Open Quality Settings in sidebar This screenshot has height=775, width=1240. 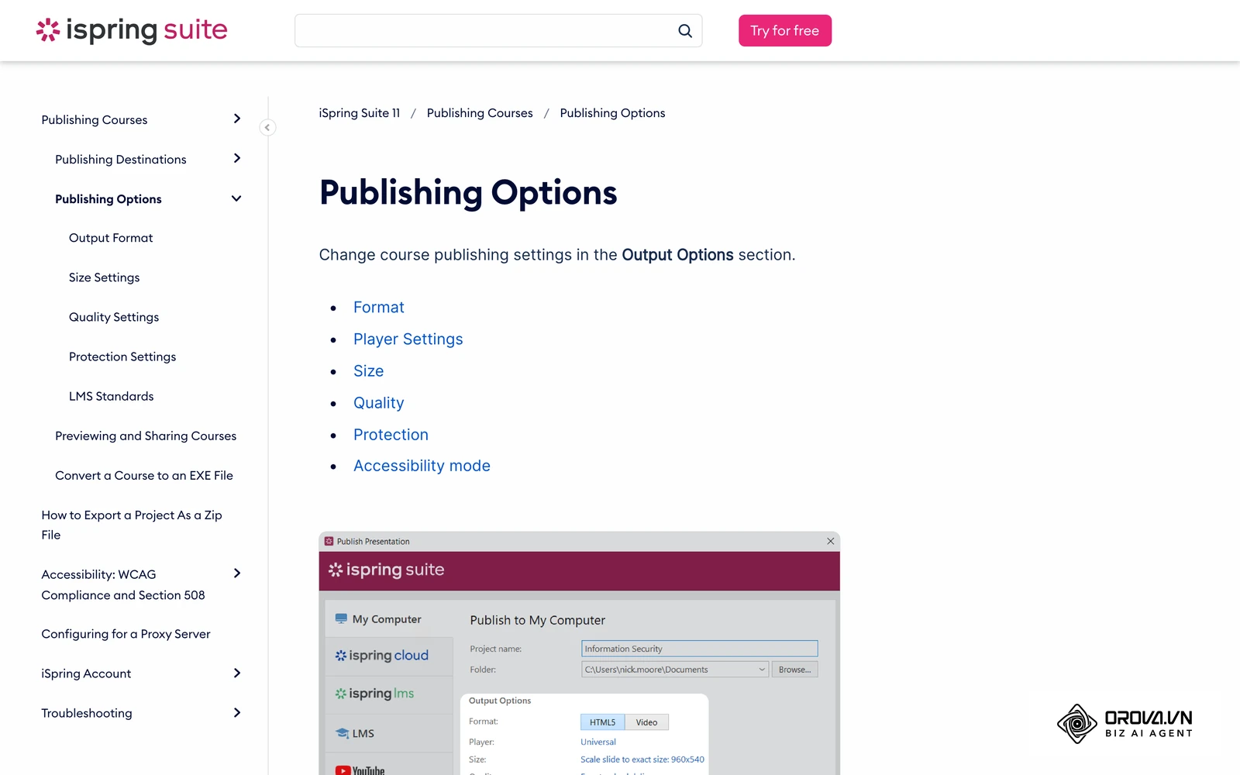[x=114, y=317]
